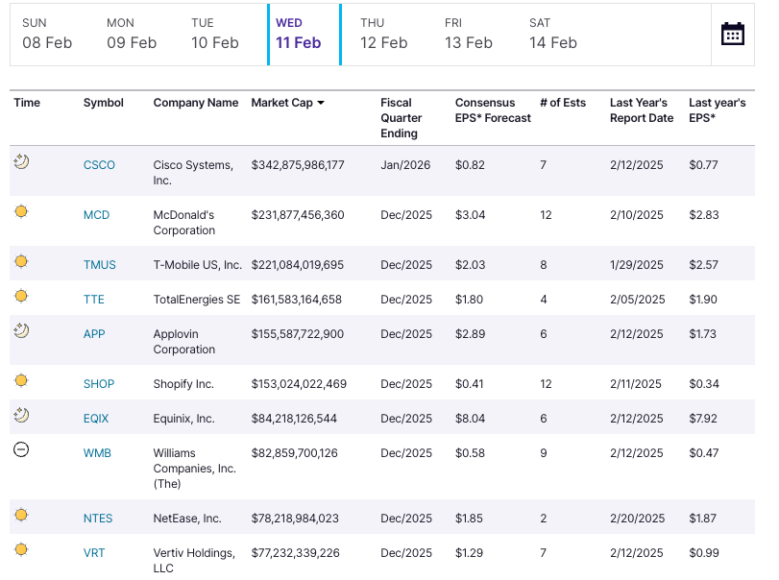This screenshot has width=779, height=580.
Task: Click the time-not-supplied icon next to WMB
Action: click(20, 447)
